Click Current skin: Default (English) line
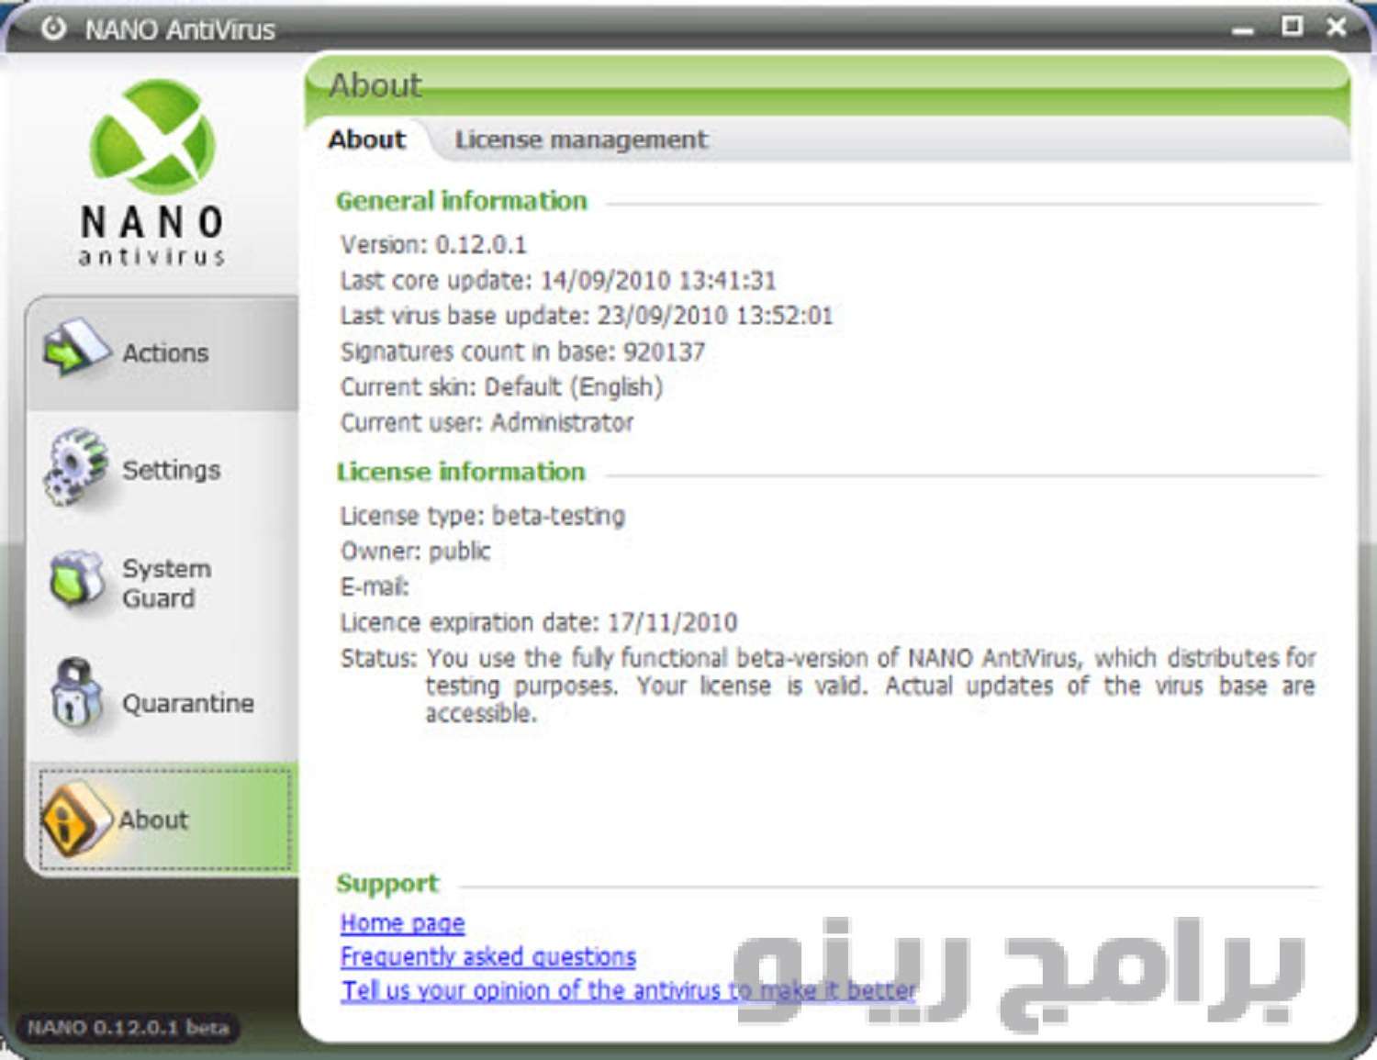Screen dimensions: 1377x1060 tap(501, 386)
